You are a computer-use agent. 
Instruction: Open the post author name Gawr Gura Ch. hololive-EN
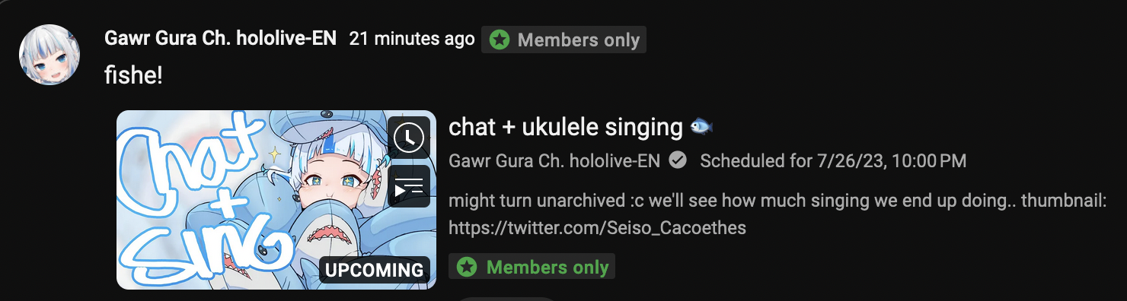click(x=220, y=39)
